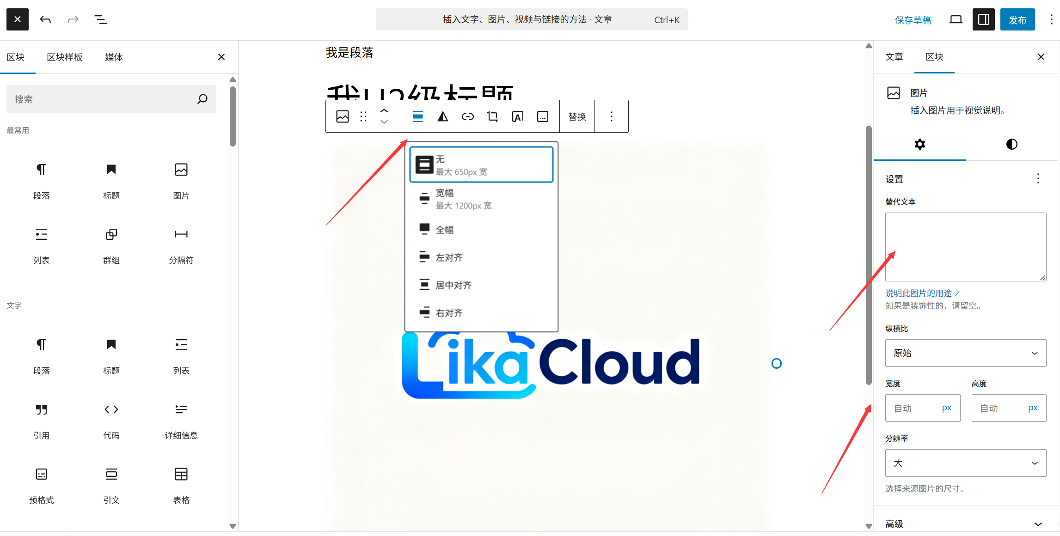1060x536 pixels.
Task: Insert 段落 block from 最常用
Action: 42,181
